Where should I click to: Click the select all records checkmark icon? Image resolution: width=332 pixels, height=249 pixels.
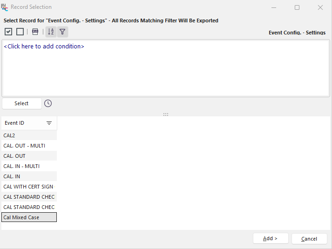click(x=8, y=32)
